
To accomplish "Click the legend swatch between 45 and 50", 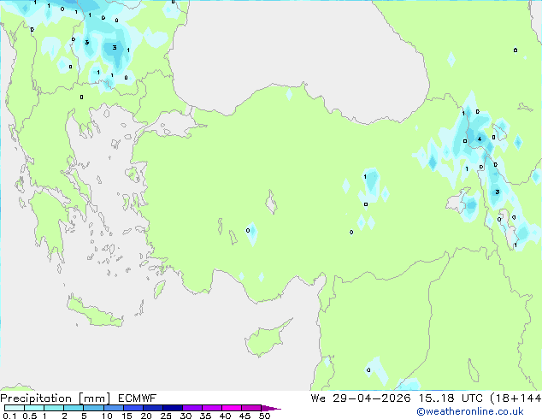I will click(251, 408).
